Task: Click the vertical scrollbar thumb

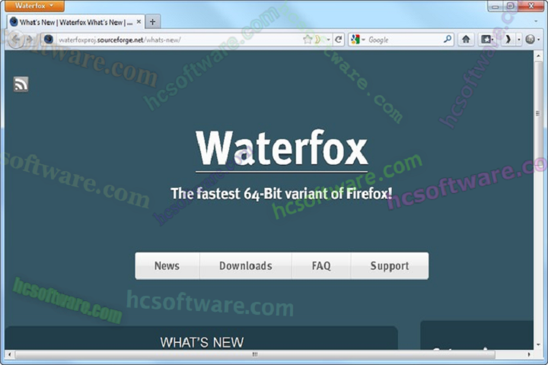Action: coord(538,112)
